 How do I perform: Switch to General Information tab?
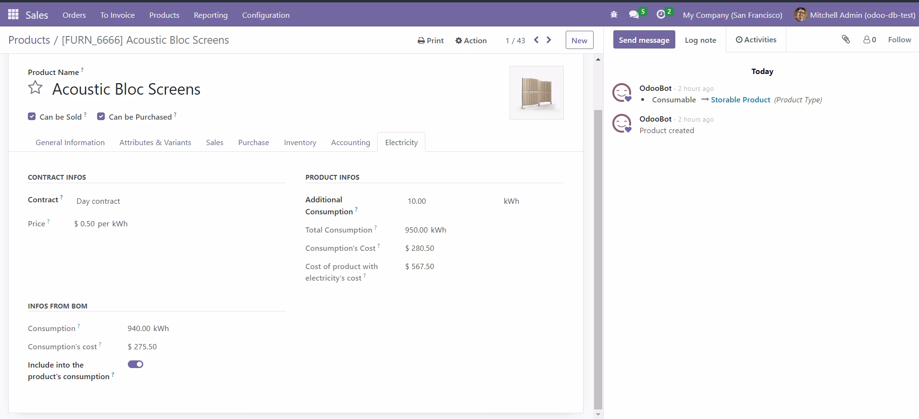(70, 142)
